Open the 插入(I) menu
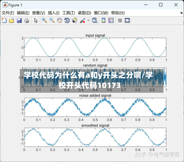The image size is (184, 162). [x=54, y=13]
